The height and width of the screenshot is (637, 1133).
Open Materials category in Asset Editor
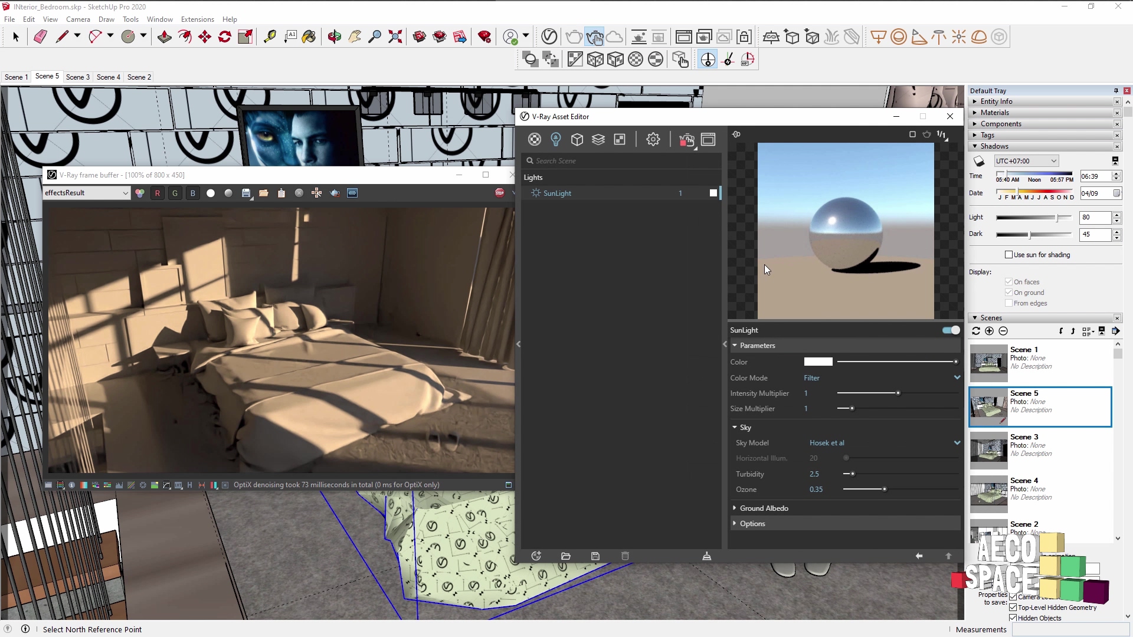coord(535,139)
